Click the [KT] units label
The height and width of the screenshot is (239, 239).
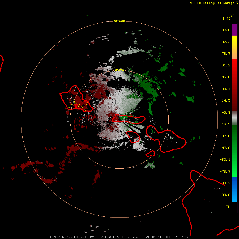227,18
